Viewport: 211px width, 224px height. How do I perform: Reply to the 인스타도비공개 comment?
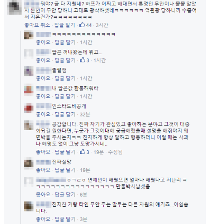(x=65, y=114)
